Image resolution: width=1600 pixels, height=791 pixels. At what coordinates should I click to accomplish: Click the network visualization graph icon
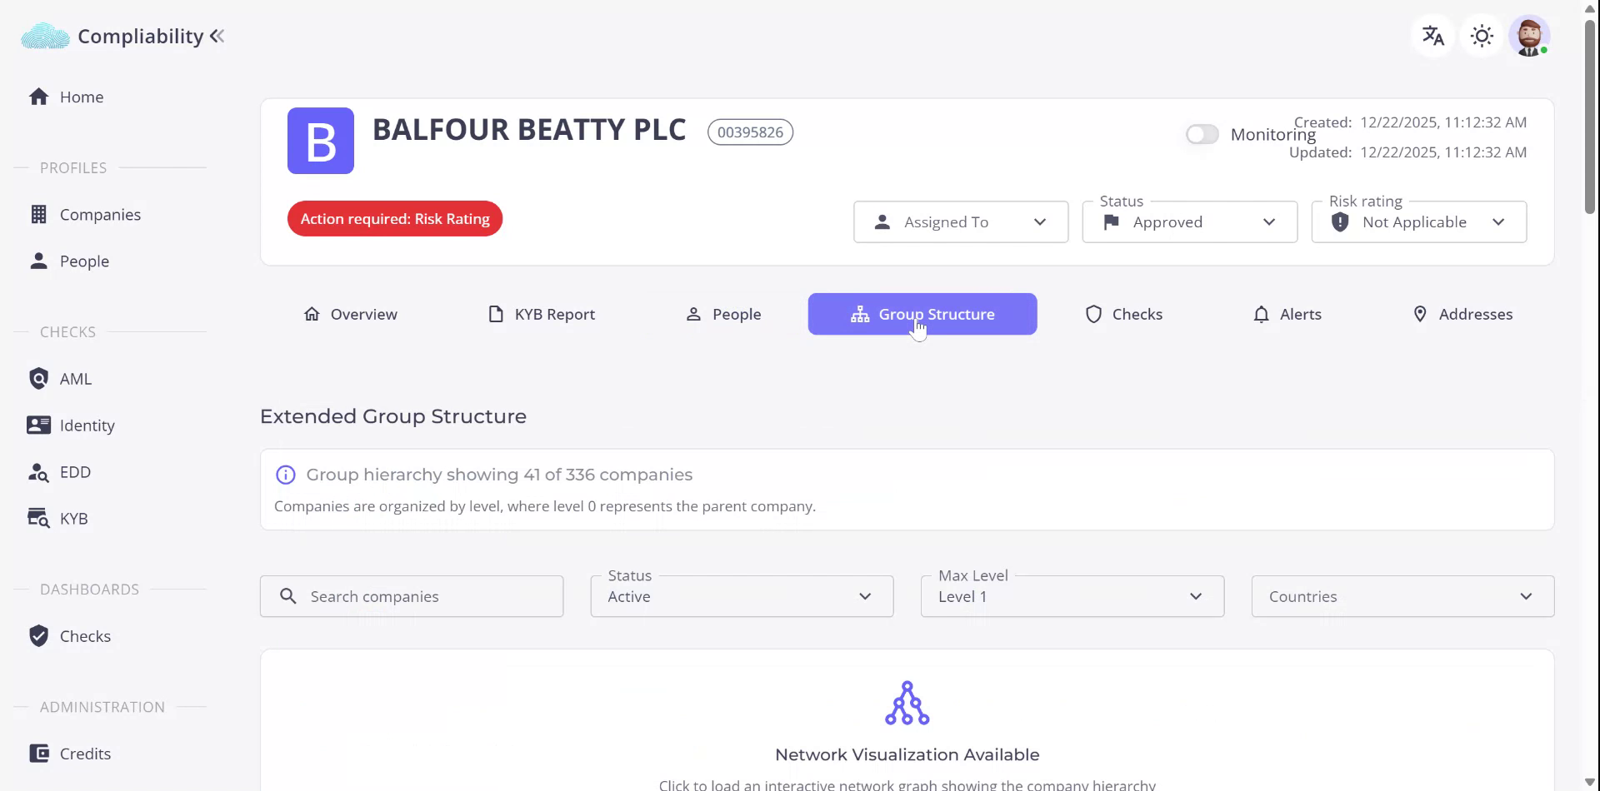(907, 704)
